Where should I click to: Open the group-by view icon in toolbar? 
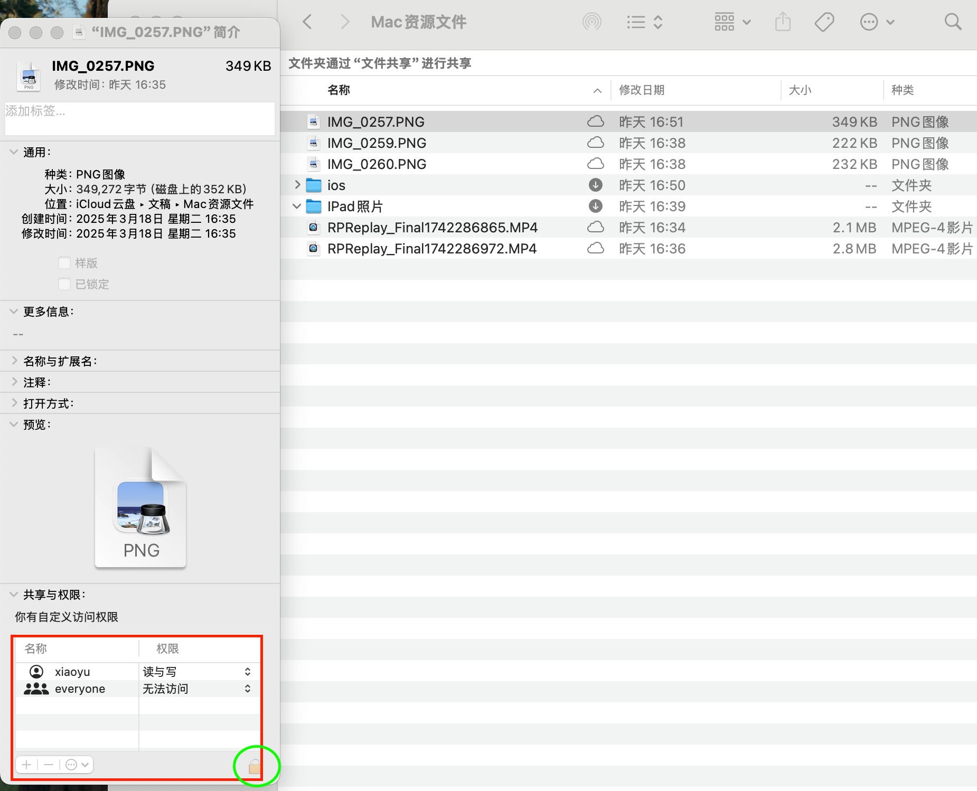[724, 22]
